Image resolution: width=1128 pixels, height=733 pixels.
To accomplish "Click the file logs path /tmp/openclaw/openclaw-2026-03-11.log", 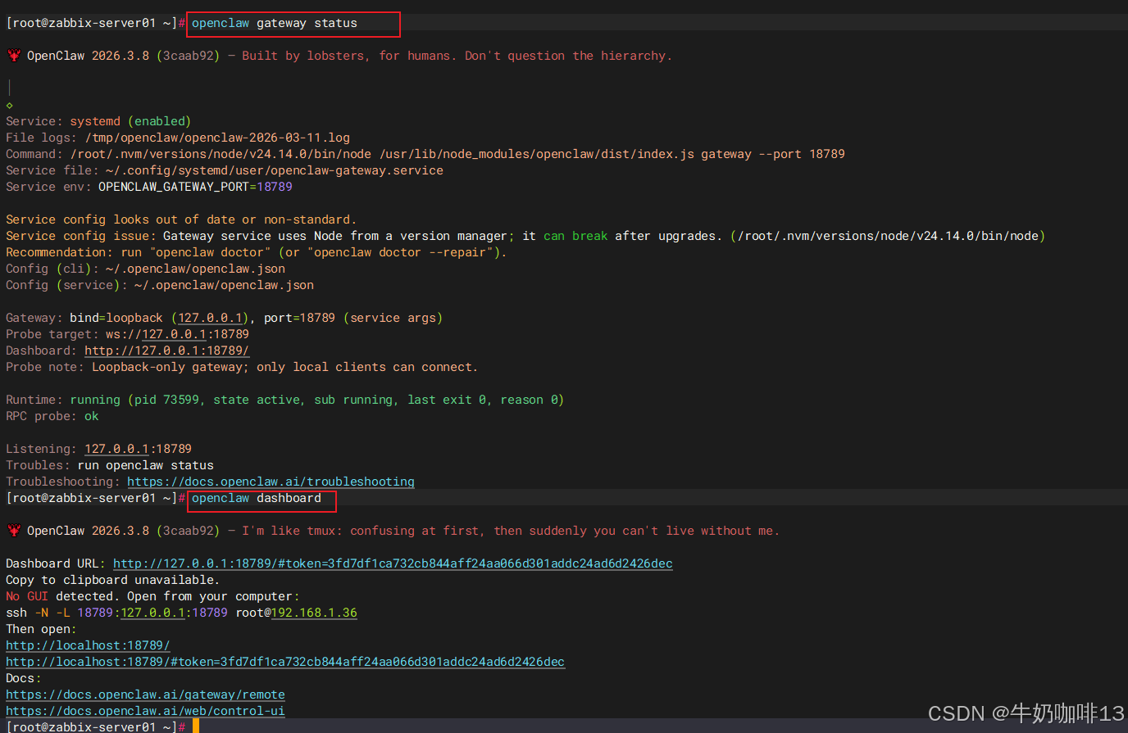I will point(217,138).
